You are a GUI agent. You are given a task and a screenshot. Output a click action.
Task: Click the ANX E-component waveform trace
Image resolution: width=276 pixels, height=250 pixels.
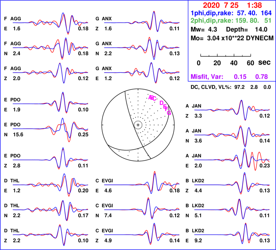tap(142, 73)
